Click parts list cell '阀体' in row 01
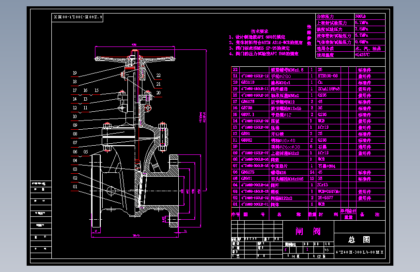Image resolution: width=420 pixels, height=272 pixels. 275,205
